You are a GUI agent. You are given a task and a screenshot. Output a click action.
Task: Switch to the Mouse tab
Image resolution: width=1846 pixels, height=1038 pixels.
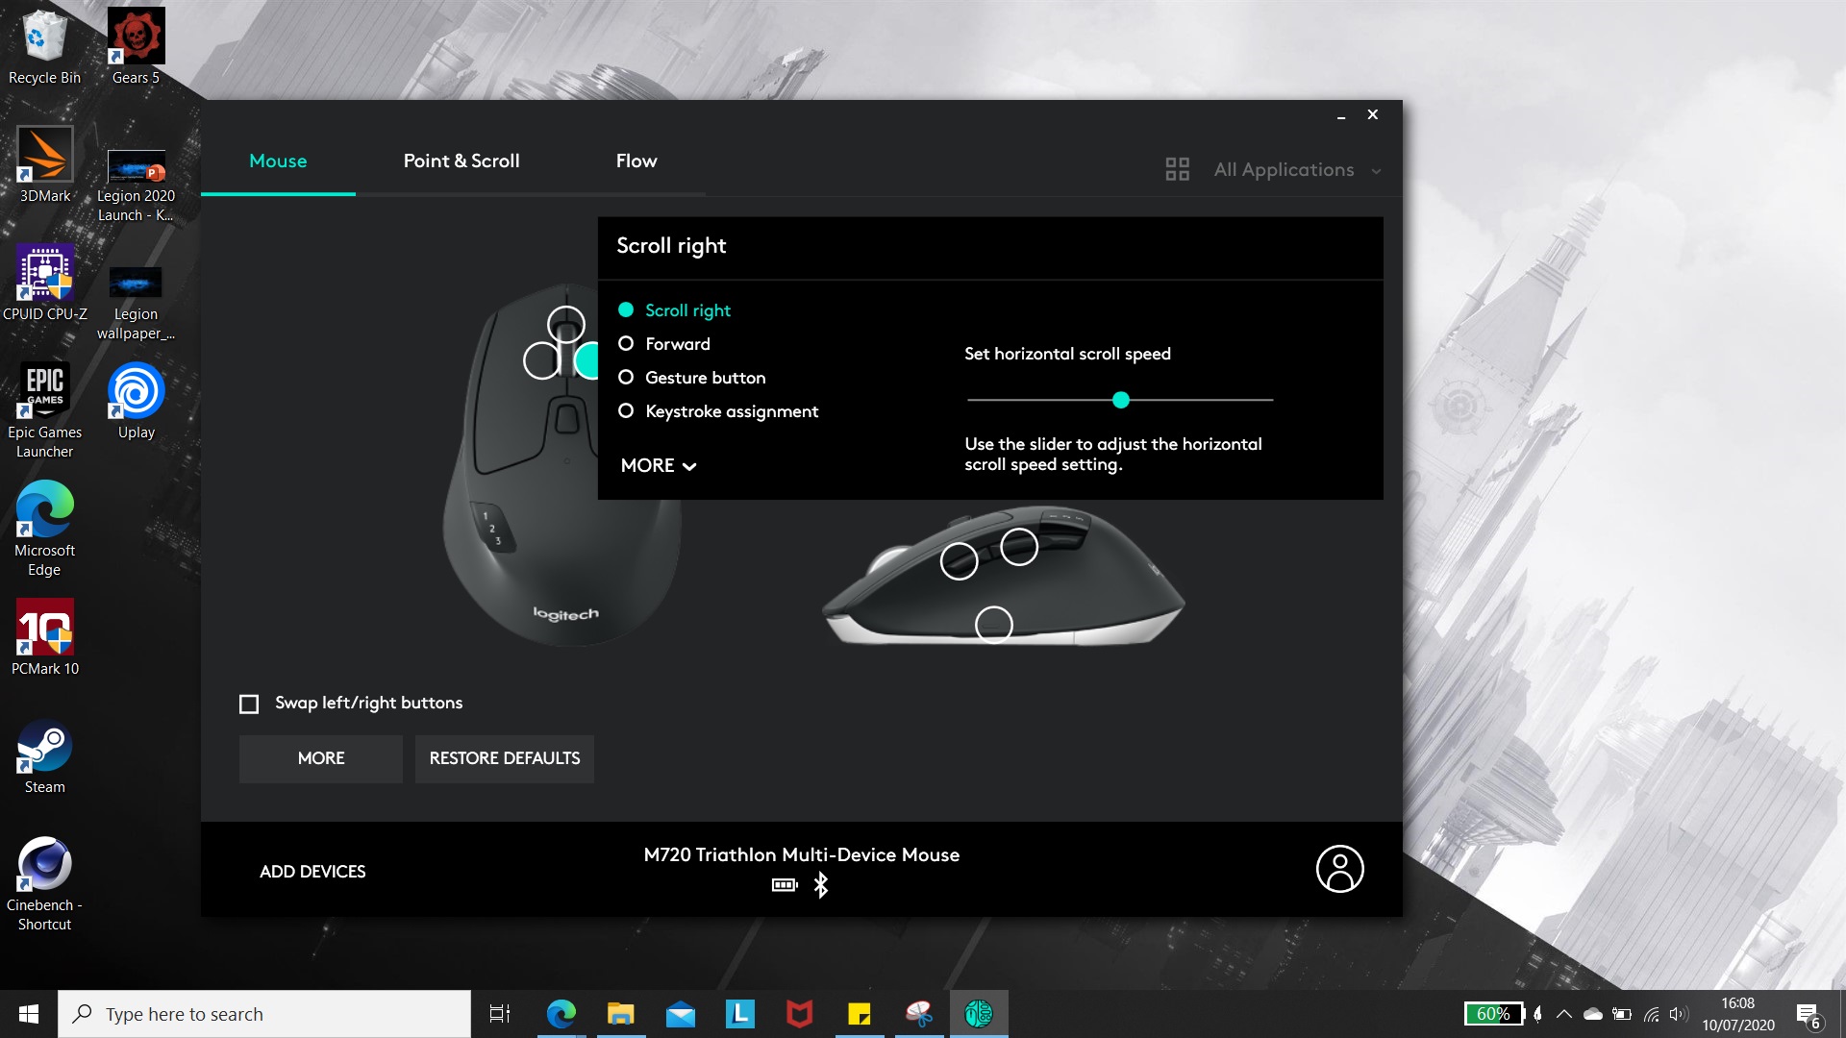(x=278, y=161)
